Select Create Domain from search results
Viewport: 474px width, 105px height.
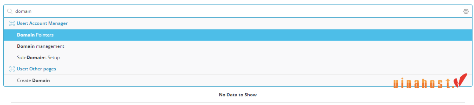[x=238, y=80]
